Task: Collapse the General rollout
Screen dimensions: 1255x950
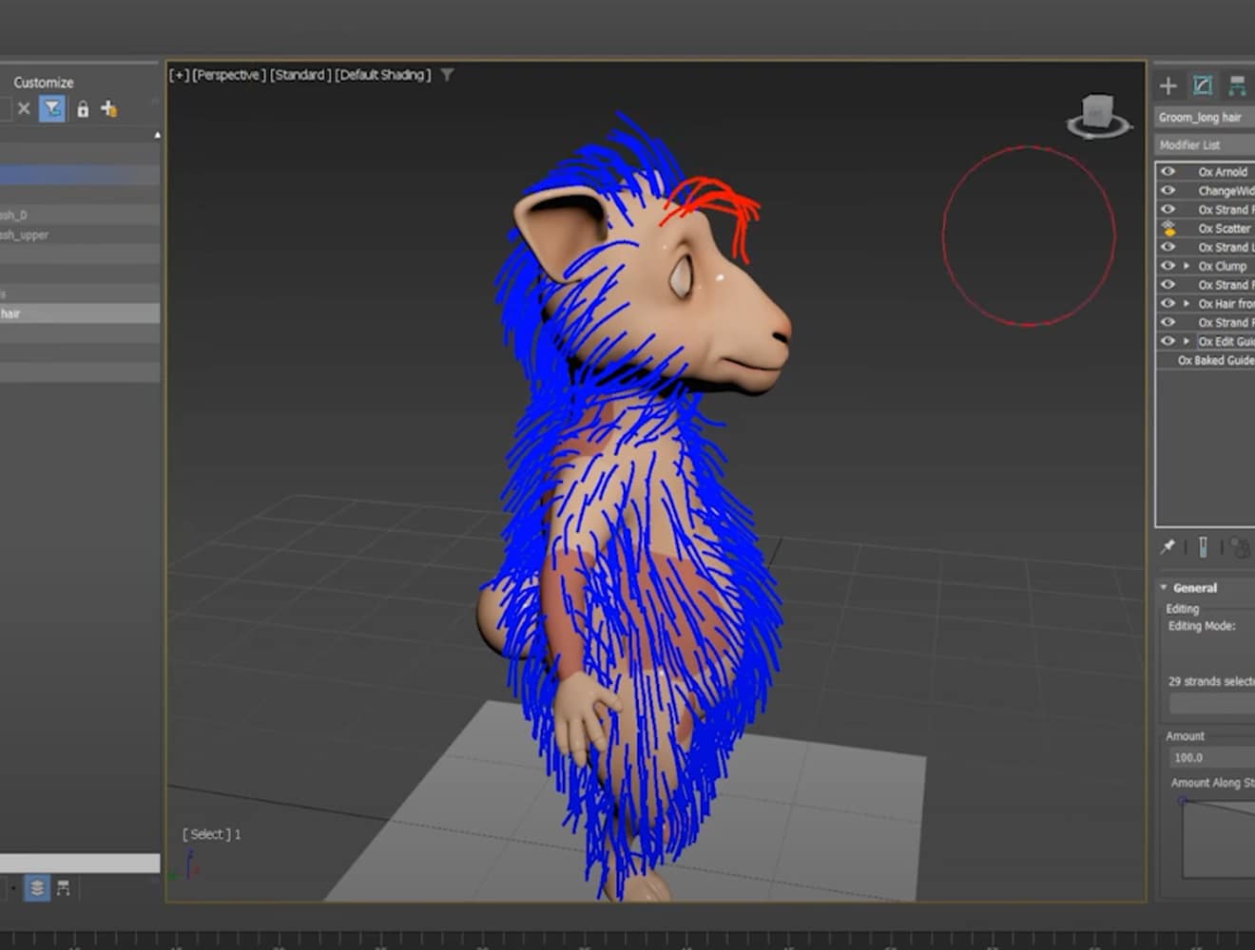Action: coord(1164,588)
